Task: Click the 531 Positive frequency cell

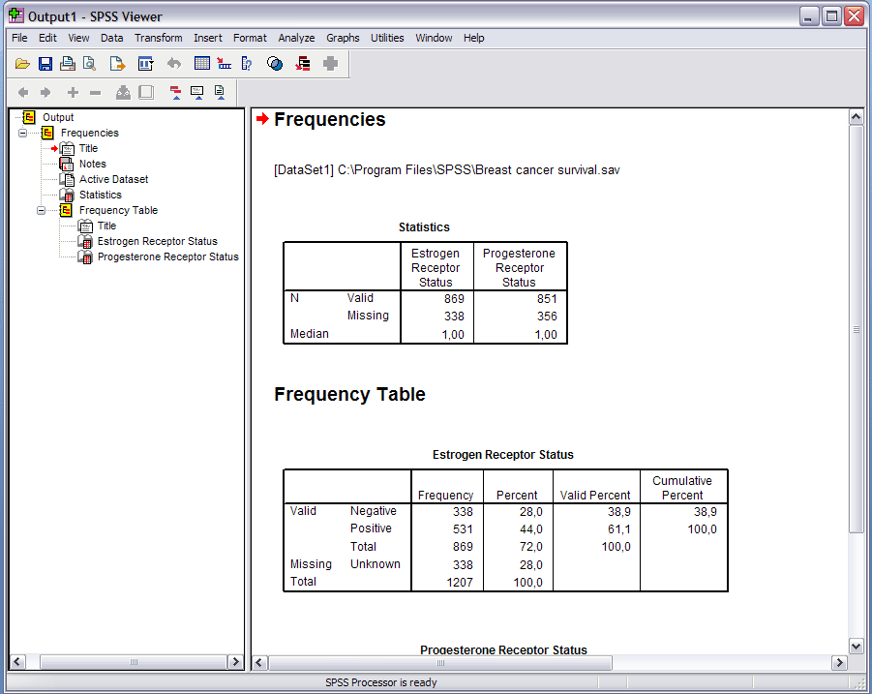Action: point(463,529)
